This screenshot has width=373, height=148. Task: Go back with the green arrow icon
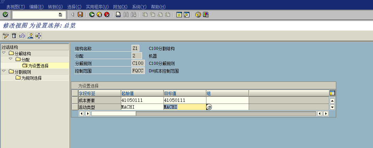pyautogui.click(x=92, y=15)
